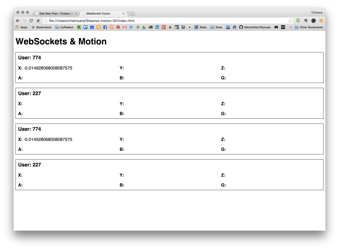Screen dimensions: 339x250
Task: Click the file URL address bar
Action: pyautogui.click(x=168, y=21)
